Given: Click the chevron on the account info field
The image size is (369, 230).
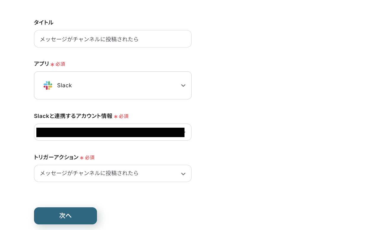Looking at the screenshot, I should [x=185, y=132].
